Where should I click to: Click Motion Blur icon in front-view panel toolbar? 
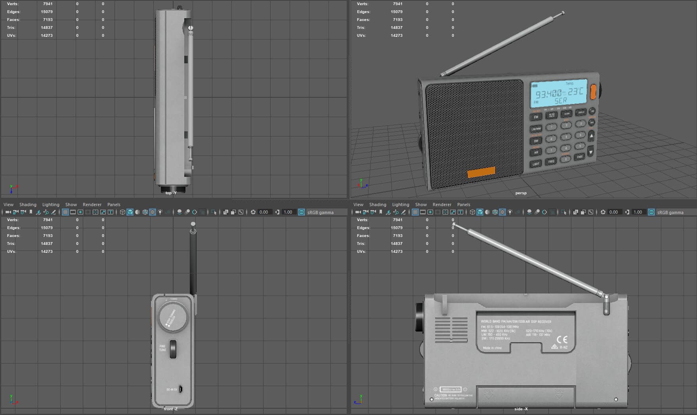(x=187, y=212)
